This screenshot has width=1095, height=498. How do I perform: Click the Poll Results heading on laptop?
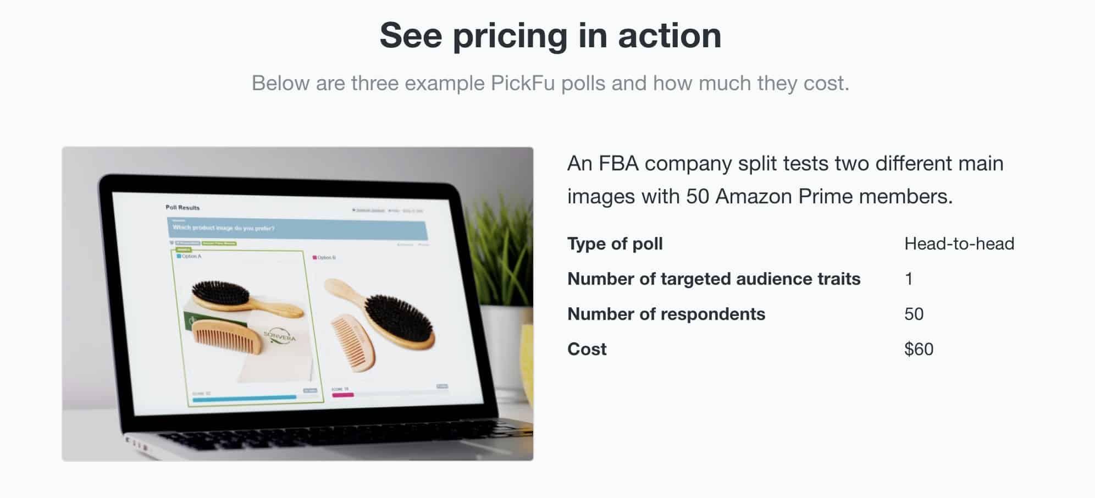coord(182,208)
